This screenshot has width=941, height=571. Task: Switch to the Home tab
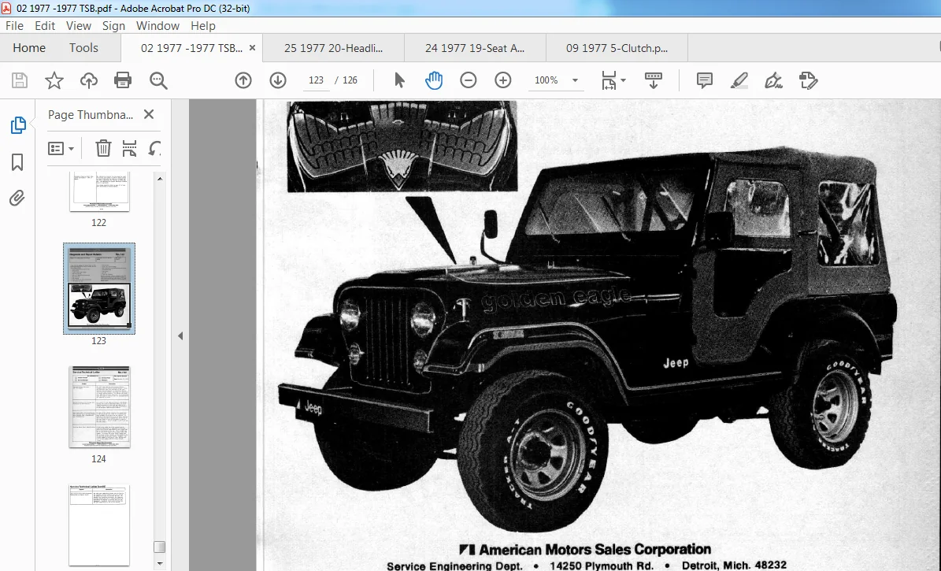(29, 48)
